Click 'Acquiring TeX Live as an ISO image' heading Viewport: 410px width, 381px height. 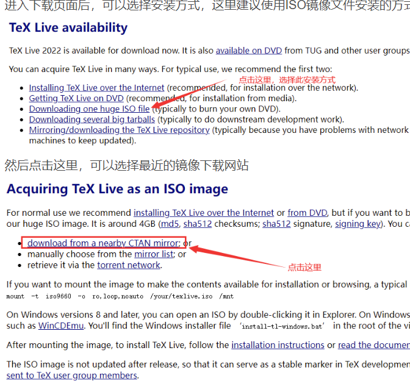tap(117, 188)
